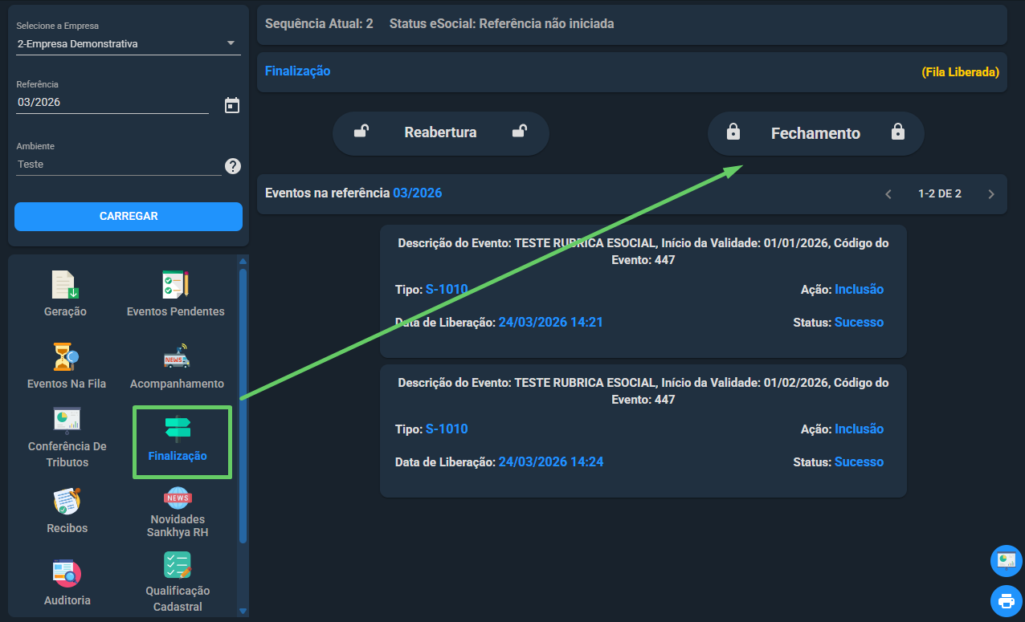Open Eventos Pendentes checklist icon
Screen dimensions: 1025x622
click(176, 285)
